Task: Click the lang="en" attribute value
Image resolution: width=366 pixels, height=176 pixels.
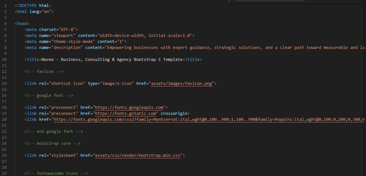Action: 46,12
